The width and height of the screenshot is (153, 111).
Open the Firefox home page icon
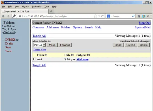(x=139, y=16)
